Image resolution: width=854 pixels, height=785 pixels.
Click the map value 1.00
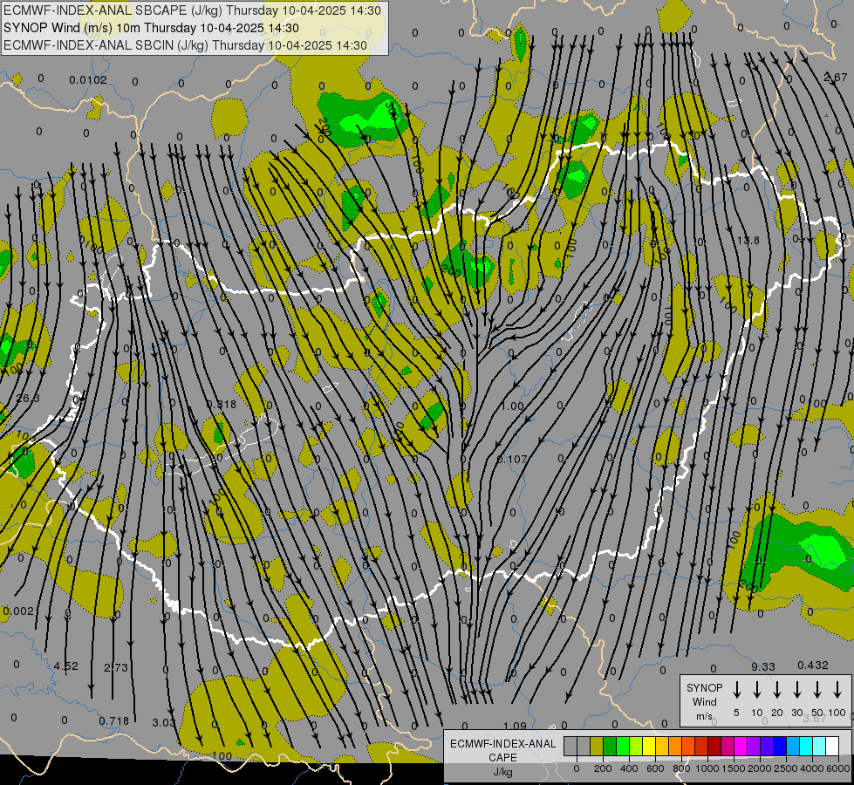click(x=512, y=406)
